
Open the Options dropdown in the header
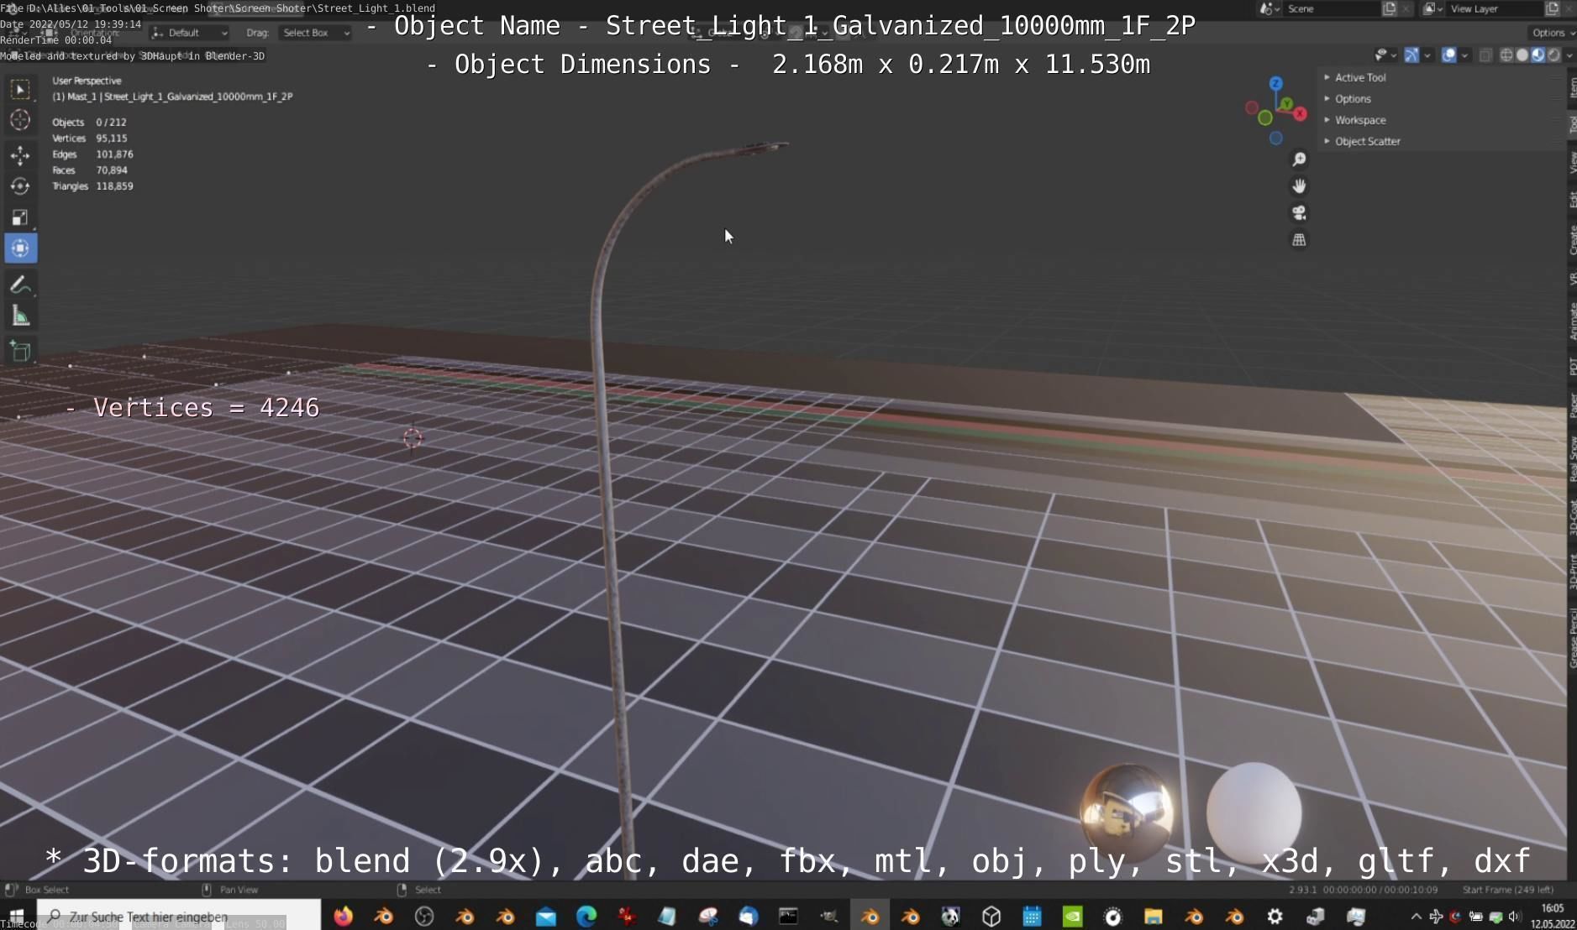click(1551, 33)
